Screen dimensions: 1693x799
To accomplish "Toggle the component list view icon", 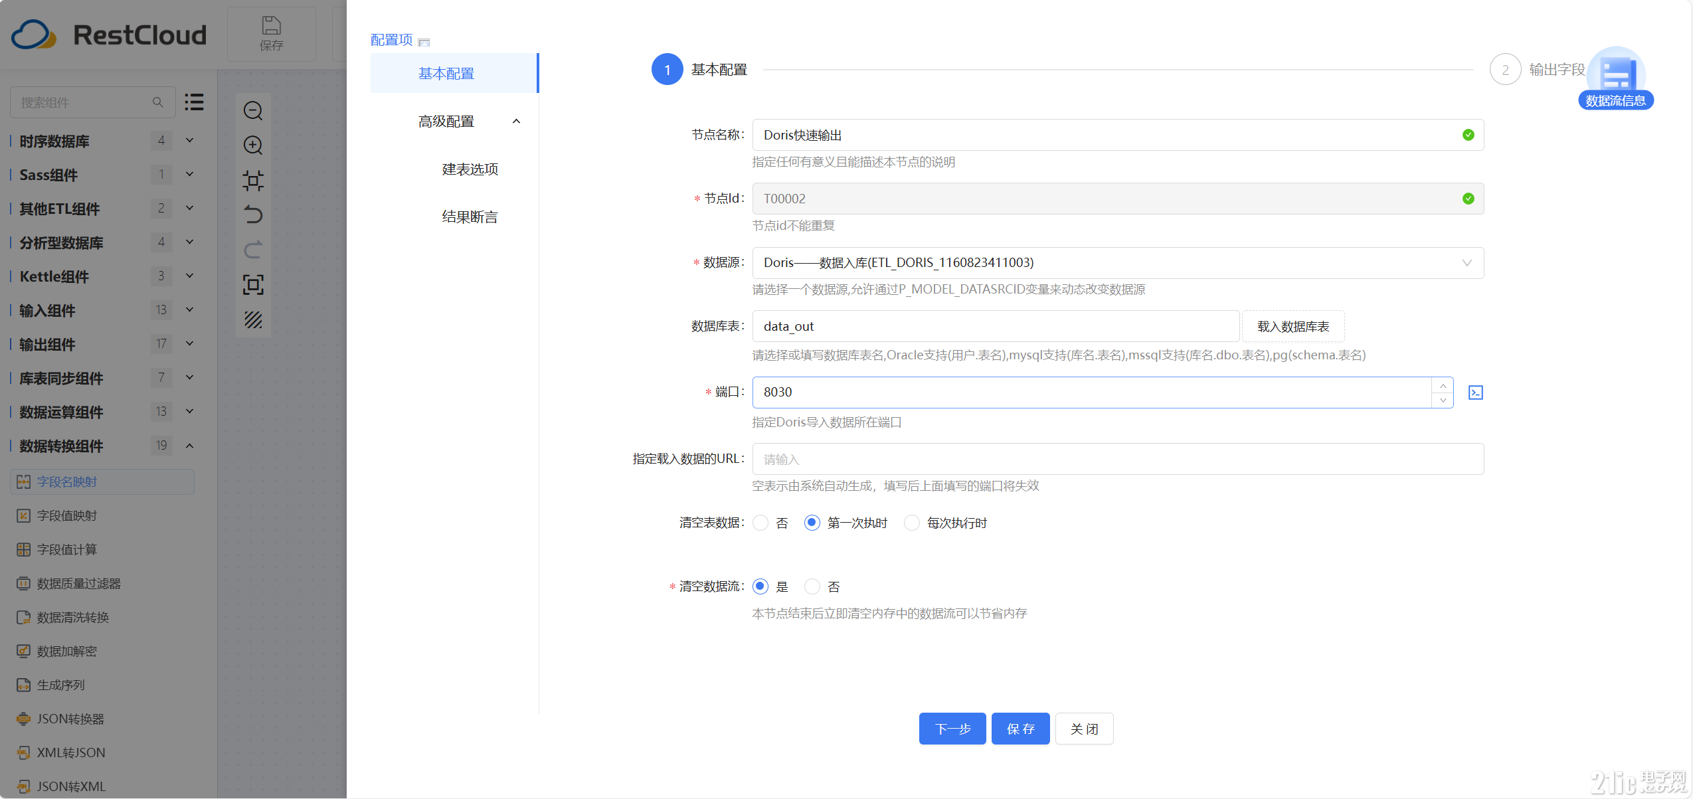I will pyautogui.click(x=194, y=102).
